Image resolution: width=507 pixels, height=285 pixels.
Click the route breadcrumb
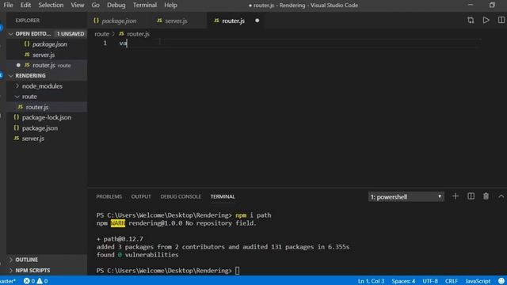[x=101, y=34]
